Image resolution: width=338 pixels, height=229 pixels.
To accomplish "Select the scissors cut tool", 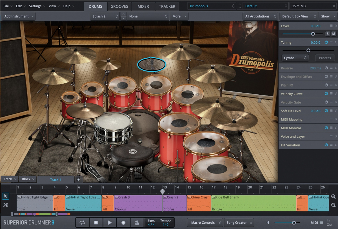I will point(5,205).
